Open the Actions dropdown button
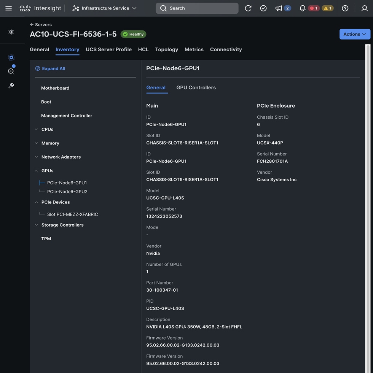Image resolution: width=373 pixels, height=373 pixels. (x=355, y=34)
